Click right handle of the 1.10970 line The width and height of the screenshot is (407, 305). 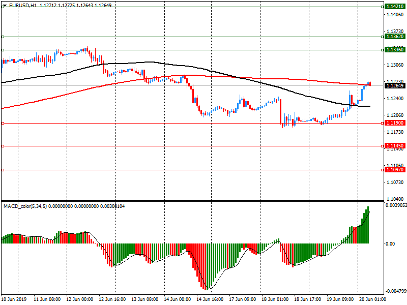tap(383, 170)
